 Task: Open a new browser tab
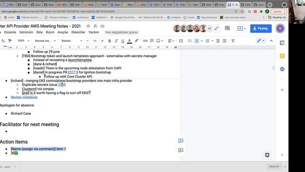pos(270,5)
